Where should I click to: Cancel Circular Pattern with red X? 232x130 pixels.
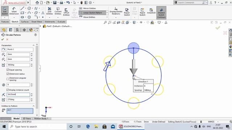click(7, 39)
